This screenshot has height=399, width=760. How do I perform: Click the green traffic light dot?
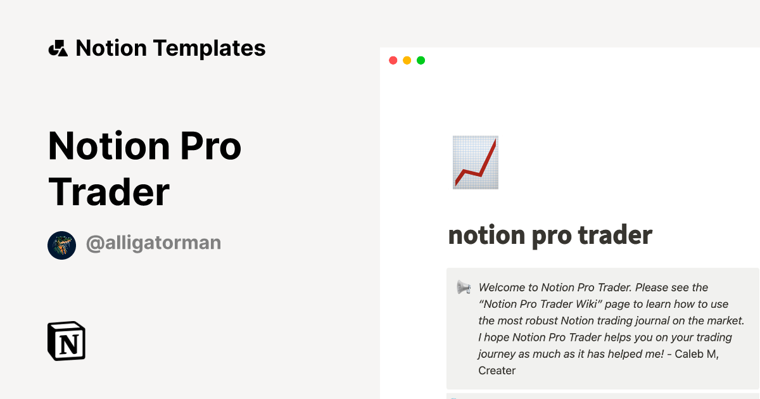tap(421, 60)
